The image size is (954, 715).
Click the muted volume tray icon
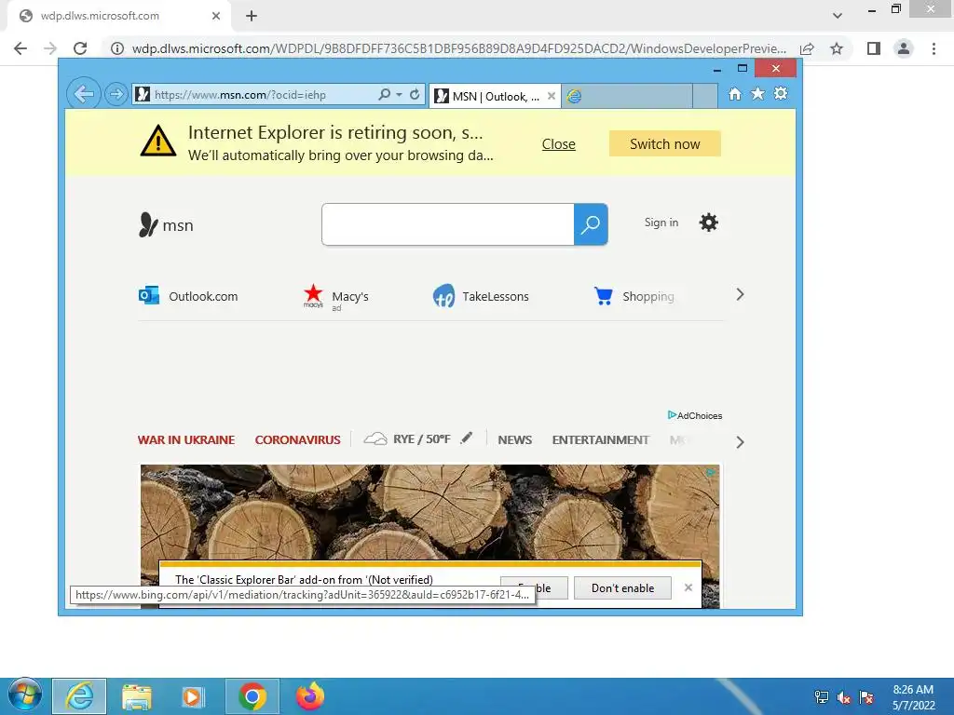pos(844,697)
